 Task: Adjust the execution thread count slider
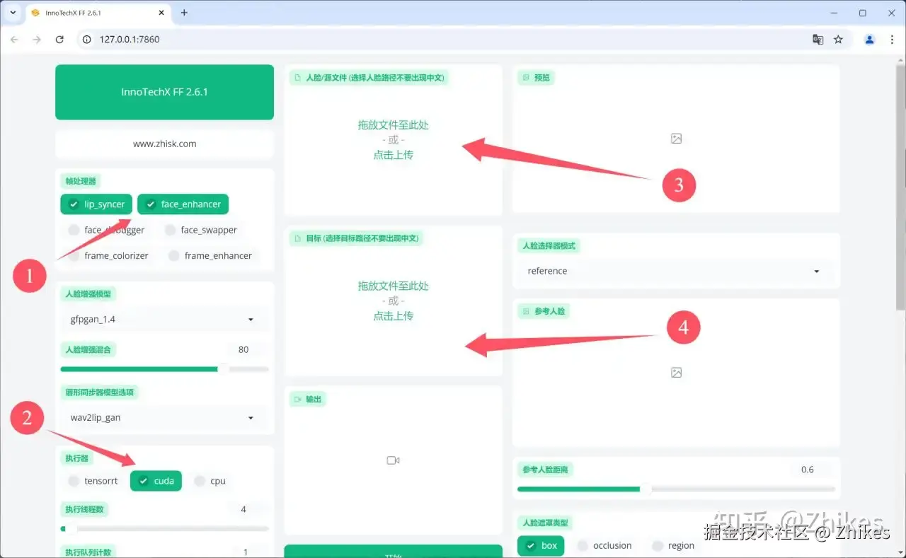(x=164, y=528)
